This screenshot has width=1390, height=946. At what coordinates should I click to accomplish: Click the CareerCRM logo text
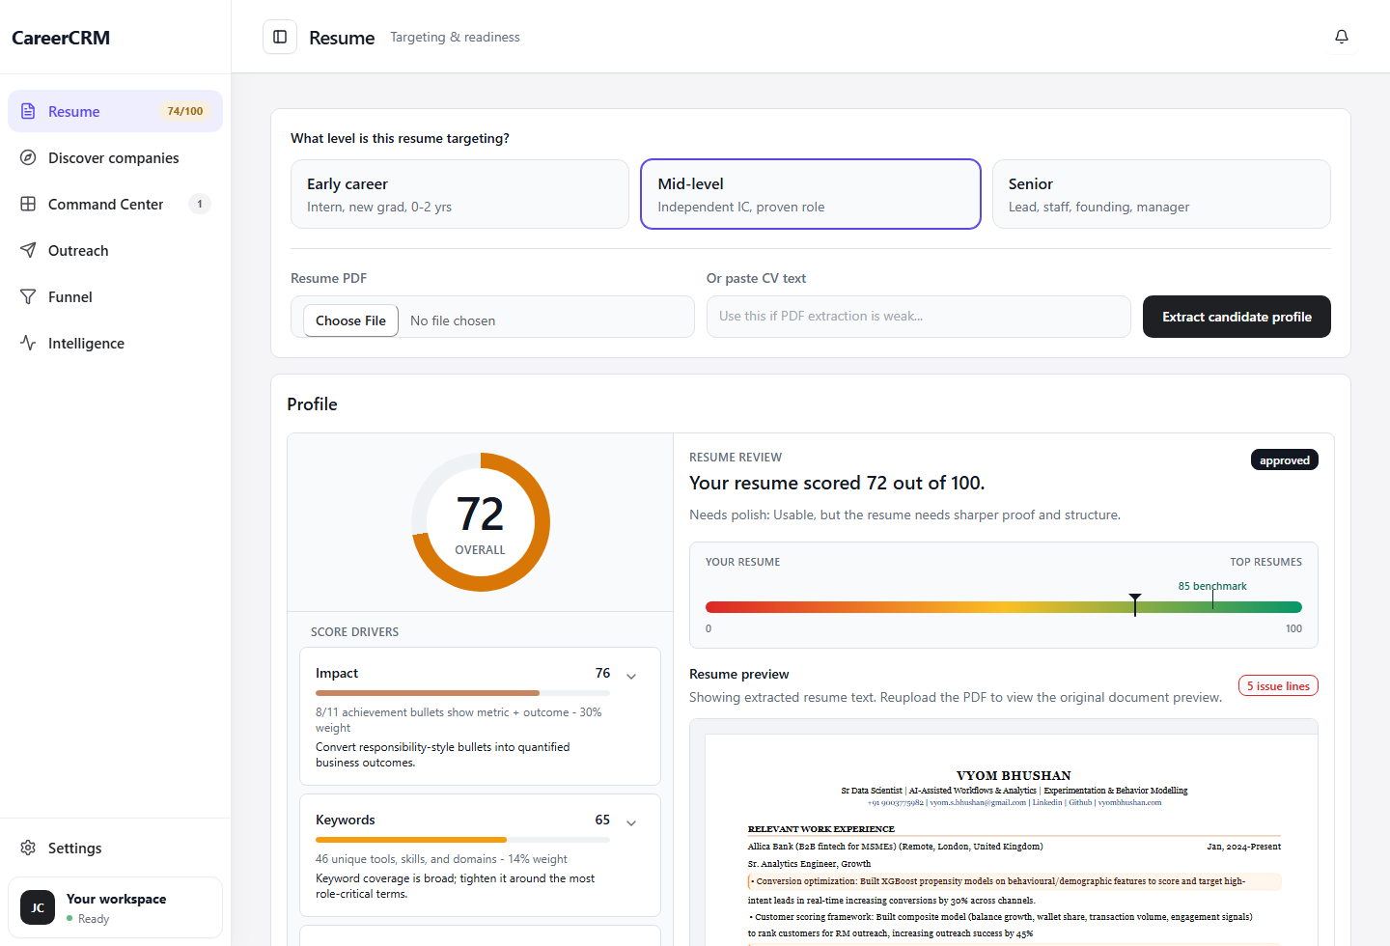tap(61, 38)
